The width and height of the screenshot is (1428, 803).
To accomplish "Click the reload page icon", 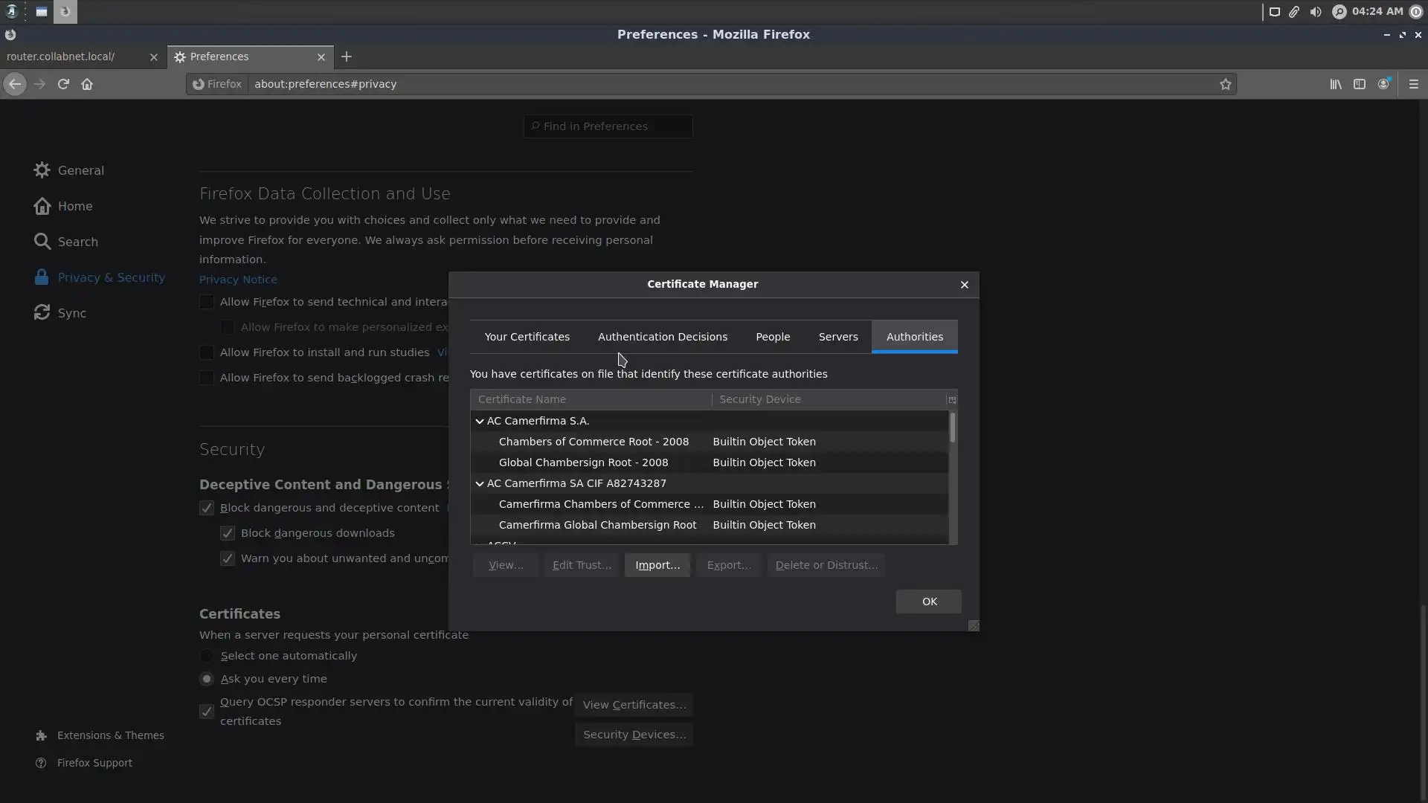I will (x=63, y=84).
